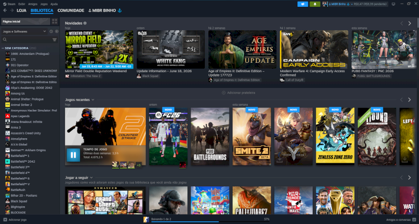The height and width of the screenshot is (224, 419).
Task: Open the user avatar in the top bar
Action: (x=325, y=4)
